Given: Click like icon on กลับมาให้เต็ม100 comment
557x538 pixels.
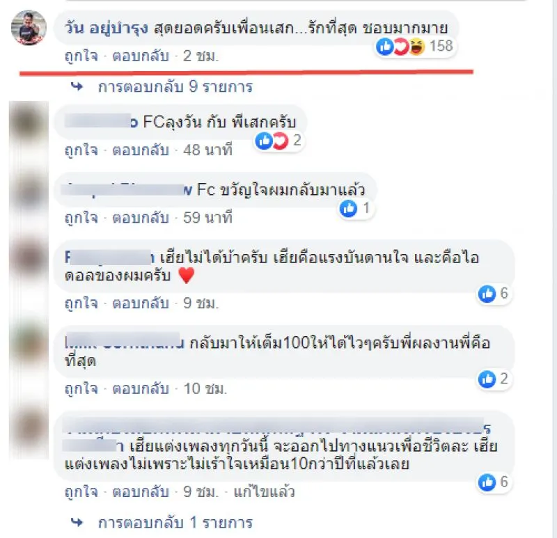Looking at the screenshot, I should pyautogui.click(x=487, y=379).
